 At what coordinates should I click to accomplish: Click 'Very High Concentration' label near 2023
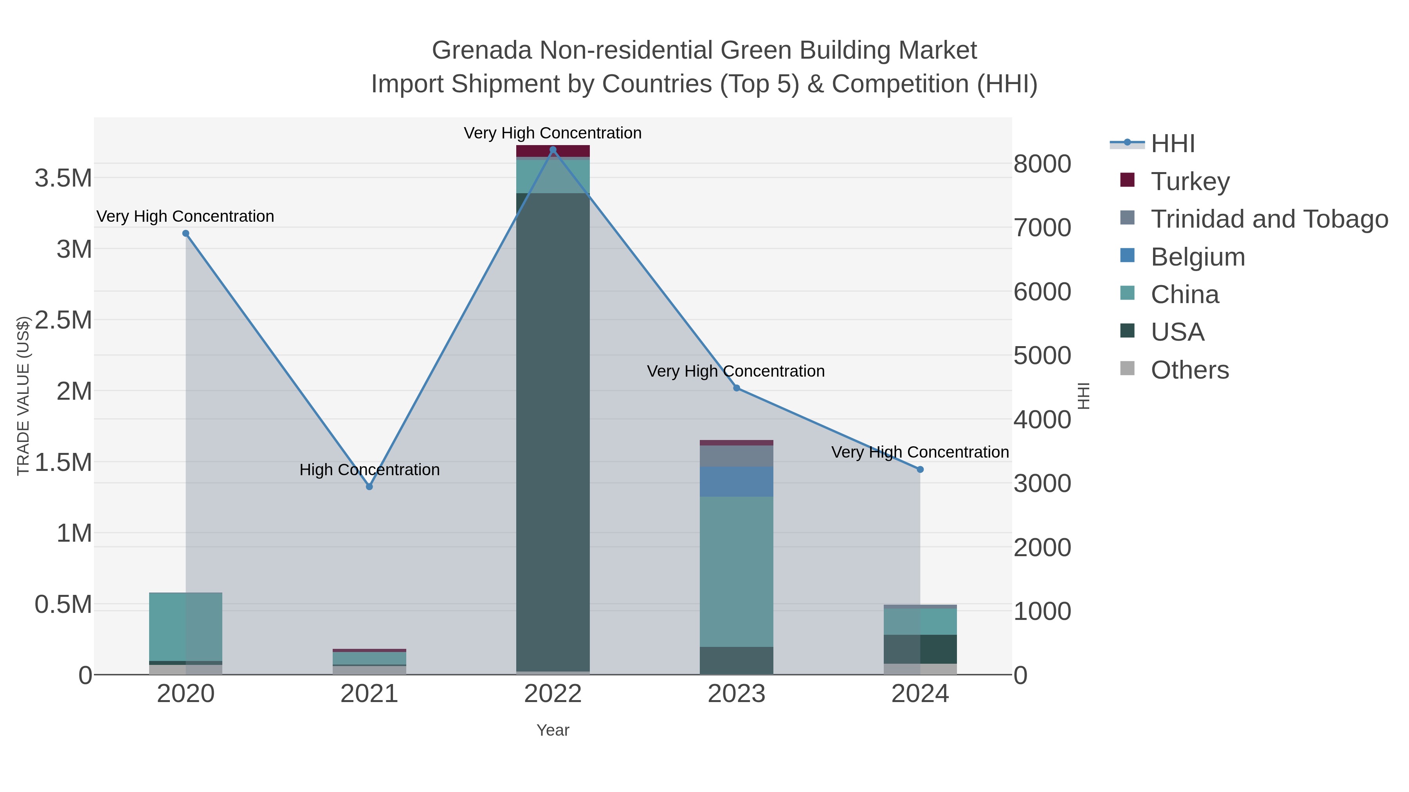(x=736, y=371)
